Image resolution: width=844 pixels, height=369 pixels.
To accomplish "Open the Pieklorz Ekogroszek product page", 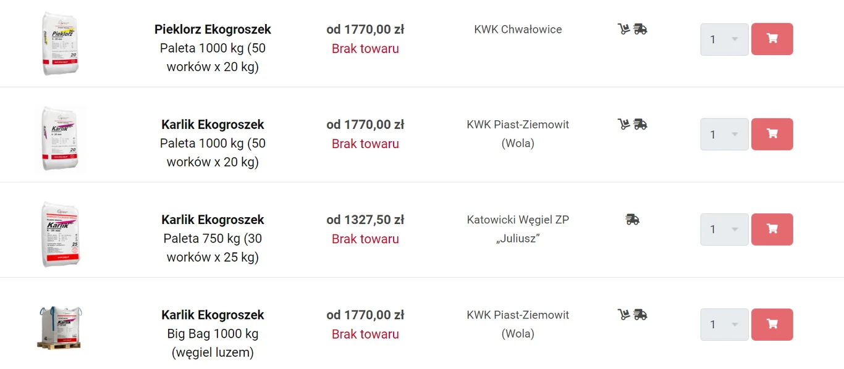I will pos(213,29).
